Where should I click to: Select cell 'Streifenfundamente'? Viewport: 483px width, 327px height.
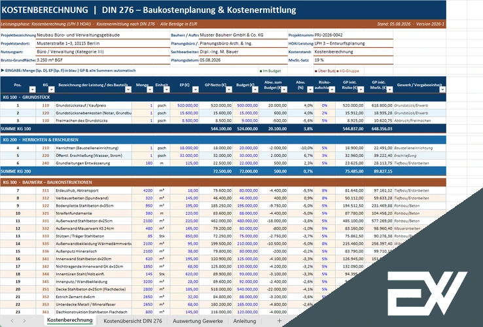coord(94,213)
